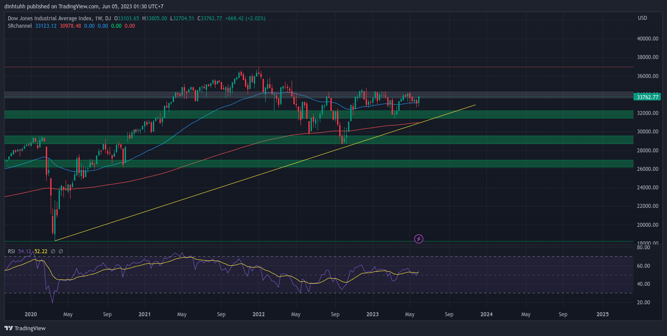Select the green support zone near 29000
667x336 pixels.
(x=319, y=140)
